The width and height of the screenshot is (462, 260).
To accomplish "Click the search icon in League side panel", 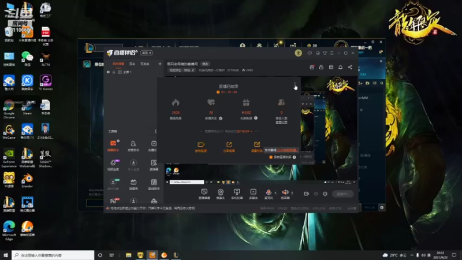I will (382, 83).
